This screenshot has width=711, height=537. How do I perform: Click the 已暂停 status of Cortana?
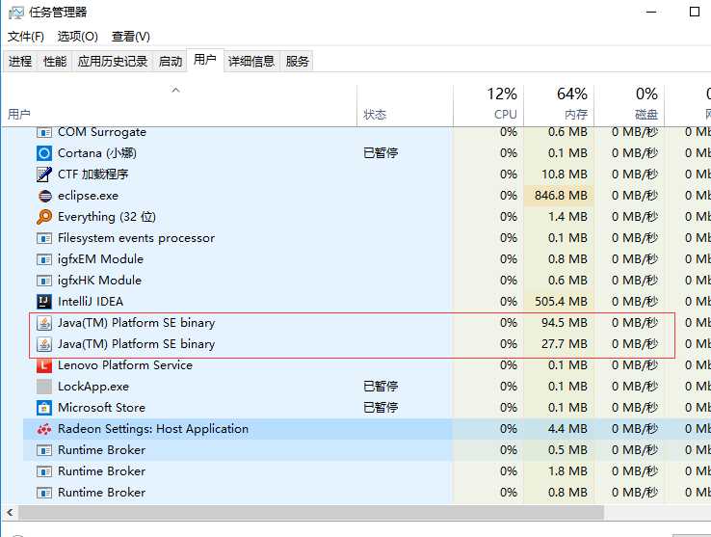coord(381,153)
